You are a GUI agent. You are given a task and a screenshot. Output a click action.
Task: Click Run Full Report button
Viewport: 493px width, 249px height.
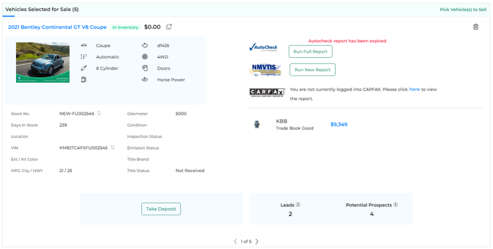pyautogui.click(x=310, y=51)
